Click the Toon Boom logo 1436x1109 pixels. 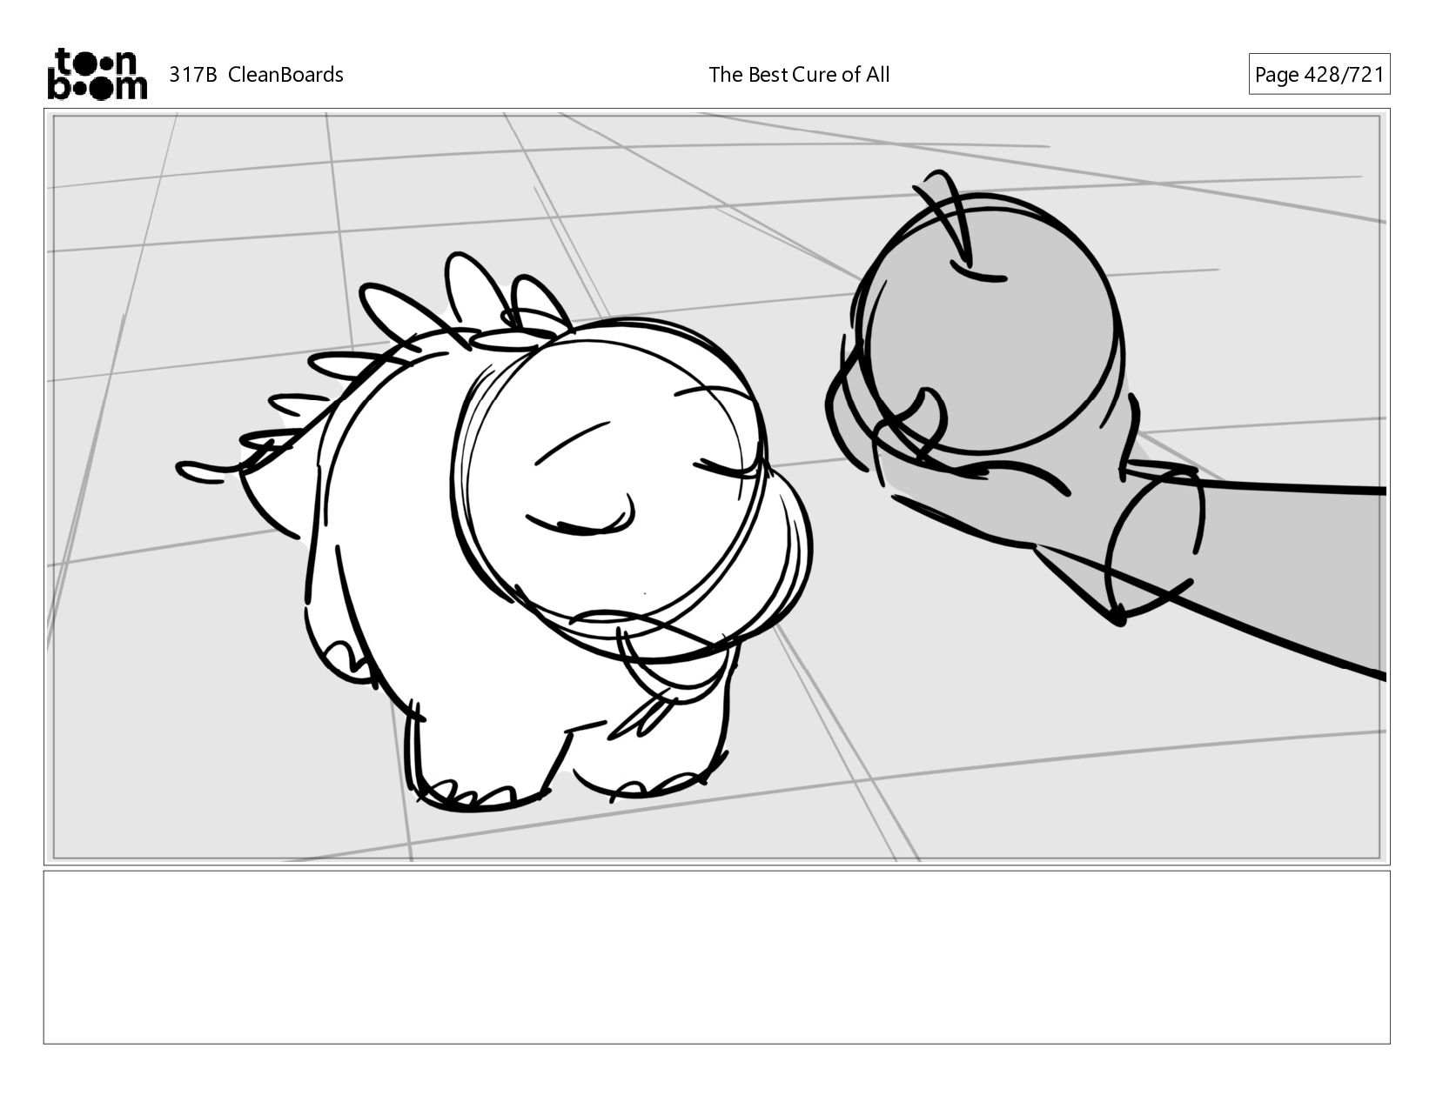click(x=97, y=74)
